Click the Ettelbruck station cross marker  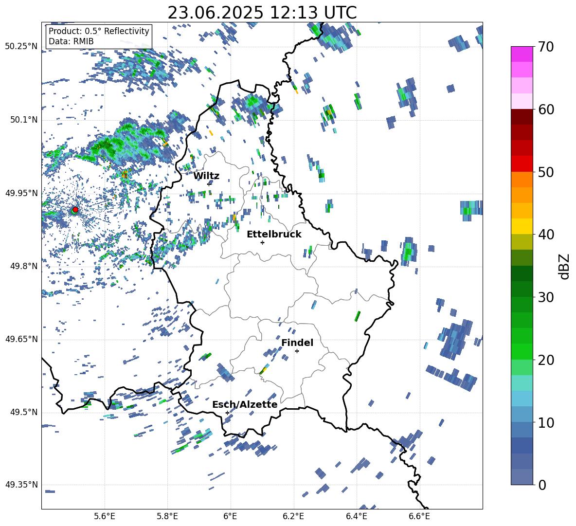click(262, 242)
